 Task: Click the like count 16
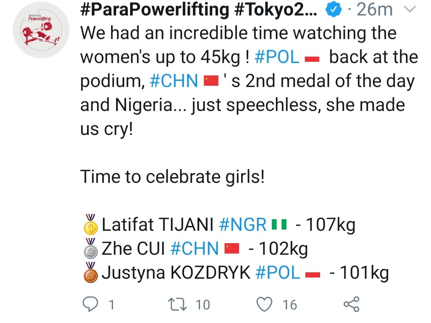(x=290, y=305)
